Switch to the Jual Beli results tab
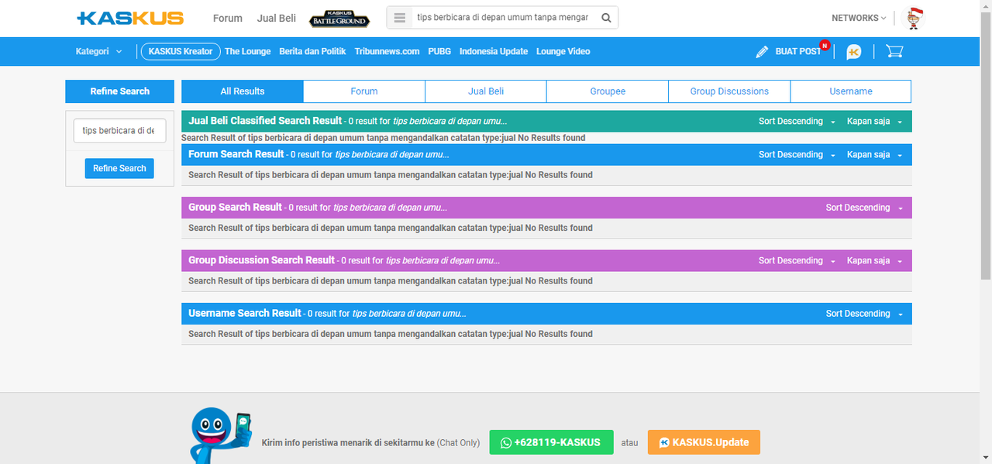The width and height of the screenshot is (992, 464). click(x=486, y=91)
